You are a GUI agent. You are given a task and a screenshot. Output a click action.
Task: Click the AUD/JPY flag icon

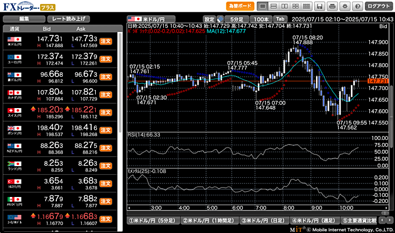point(15,75)
